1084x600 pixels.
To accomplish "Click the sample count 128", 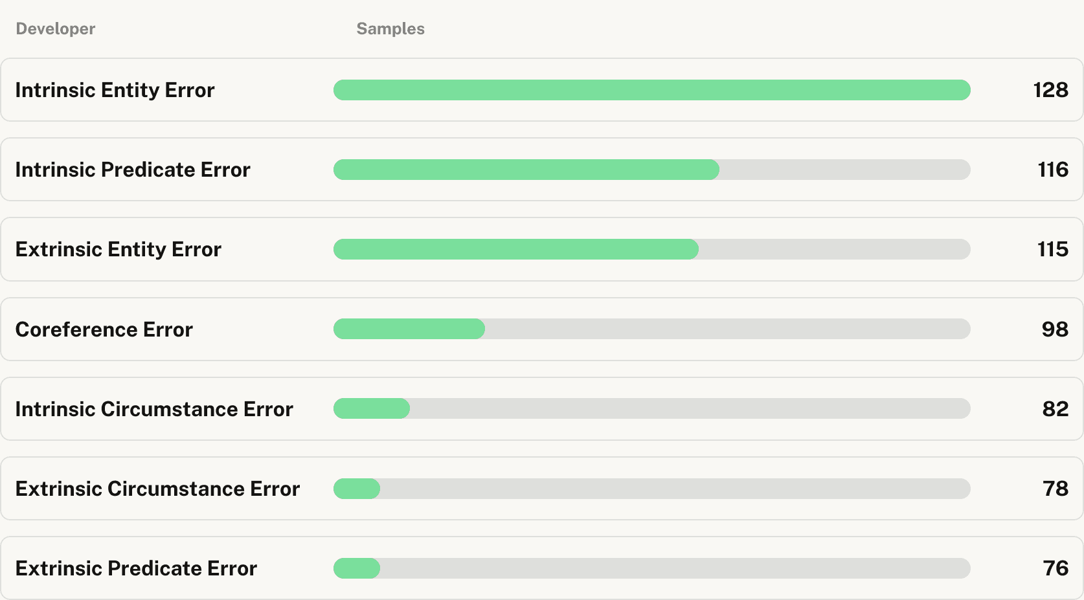I will (x=1050, y=90).
